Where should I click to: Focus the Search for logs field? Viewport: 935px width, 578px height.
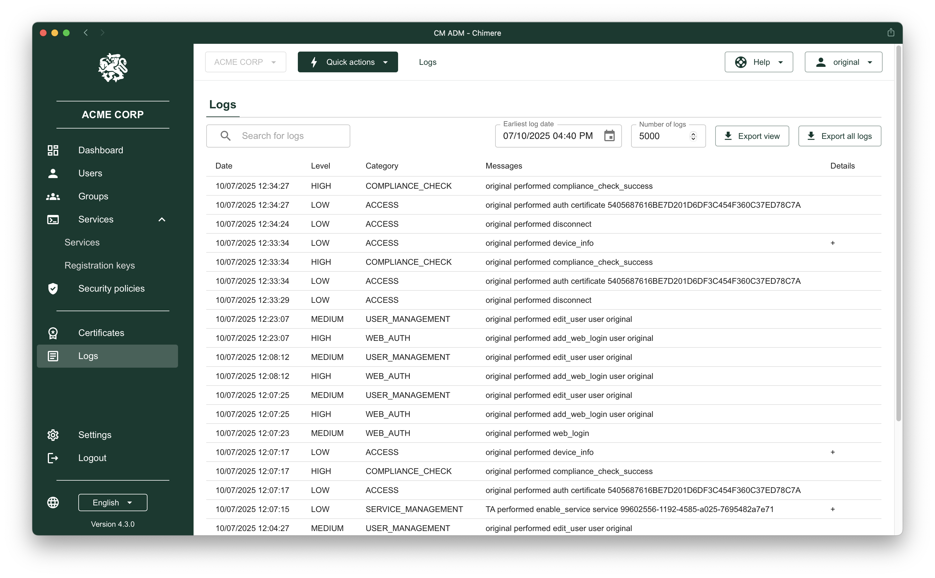pos(278,136)
